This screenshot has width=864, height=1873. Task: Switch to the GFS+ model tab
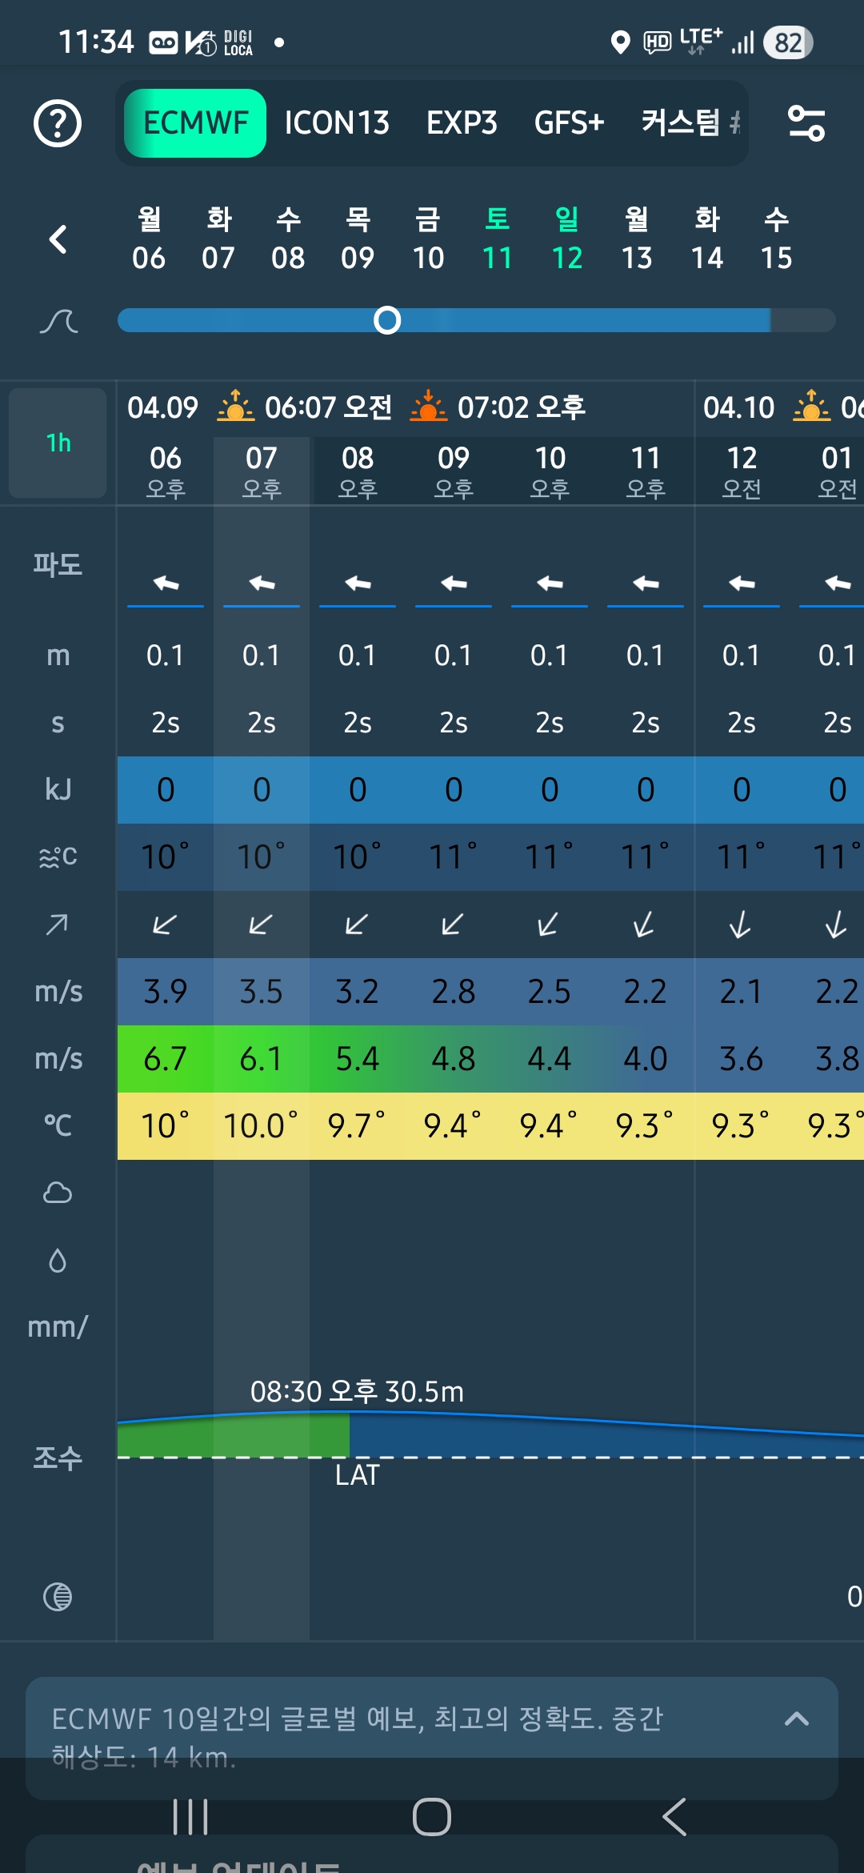(x=569, y=123)
